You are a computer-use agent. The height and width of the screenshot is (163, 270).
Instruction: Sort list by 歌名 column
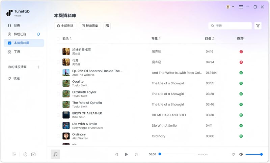[67, 39]
